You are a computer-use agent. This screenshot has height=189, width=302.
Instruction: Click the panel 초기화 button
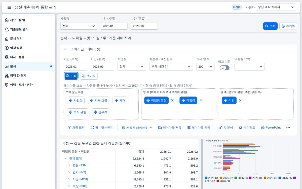[x=89, y=76]
